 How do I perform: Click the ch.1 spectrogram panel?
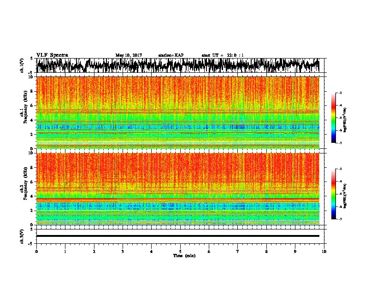pos(178,112)
